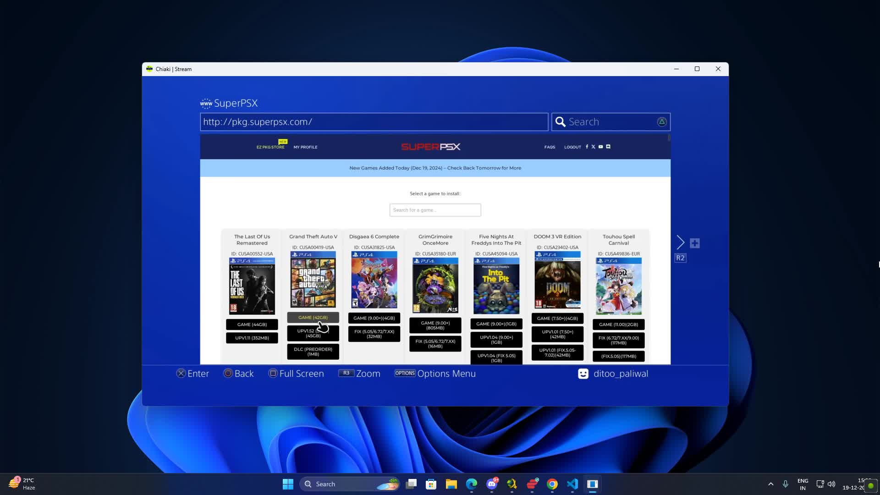The width and height of the screenshot is (880, 495).
Task: Click the 'Search for a game' field
Action: click(435, 210)
